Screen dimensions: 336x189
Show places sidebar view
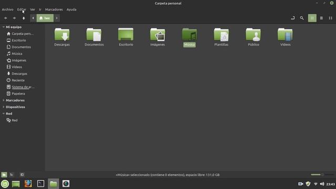pos(4,175)
